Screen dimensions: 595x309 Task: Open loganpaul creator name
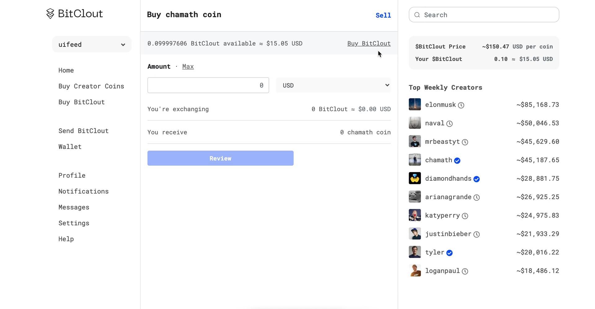point(442,271)
